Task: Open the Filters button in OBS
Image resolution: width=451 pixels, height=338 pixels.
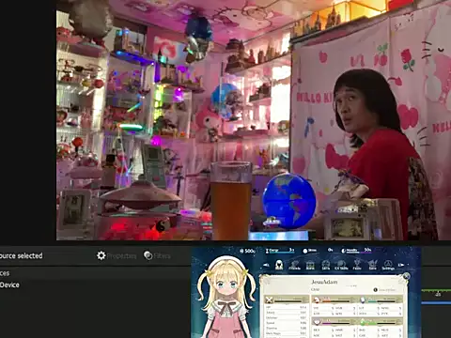Action: [x=157, y=255]
